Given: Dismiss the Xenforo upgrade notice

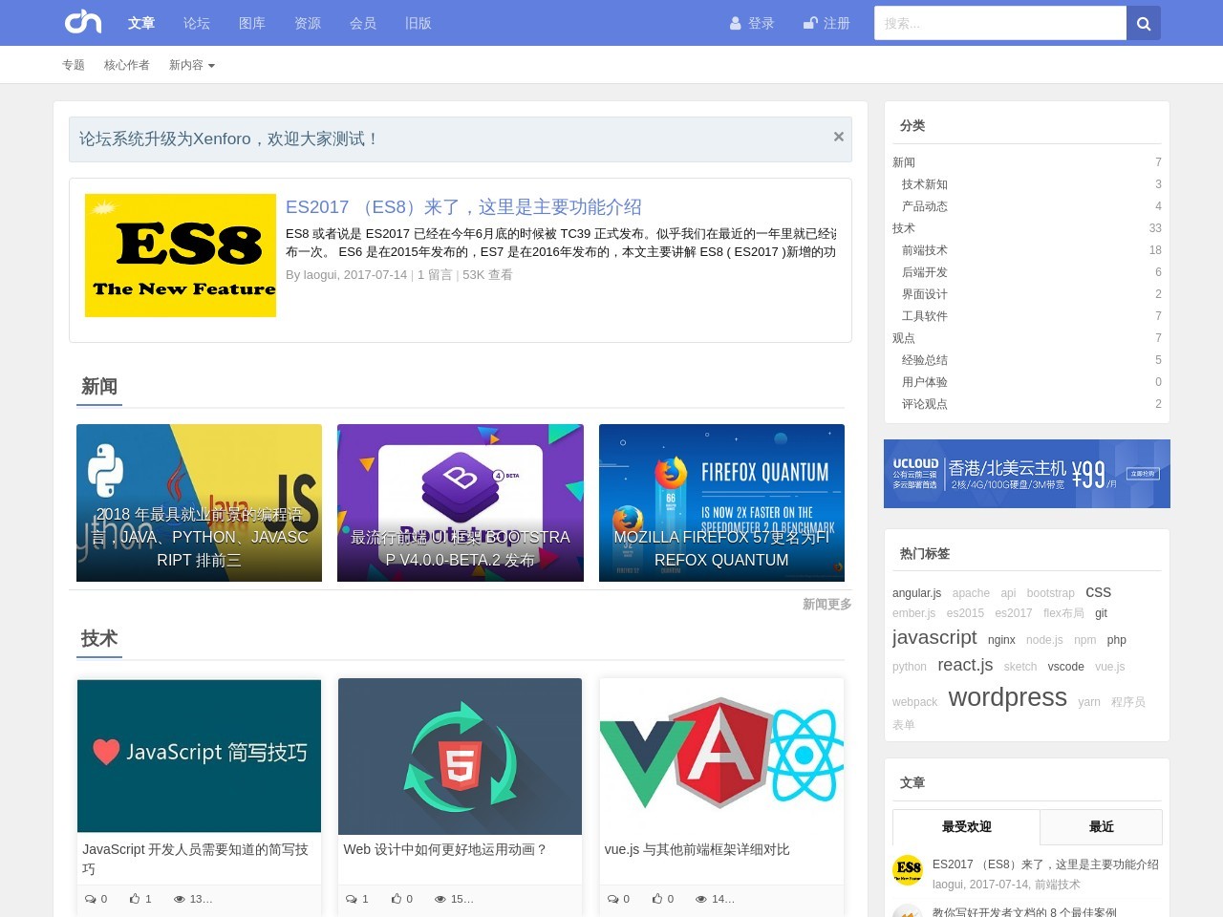Looking at the screenshot, I should 838,137.
